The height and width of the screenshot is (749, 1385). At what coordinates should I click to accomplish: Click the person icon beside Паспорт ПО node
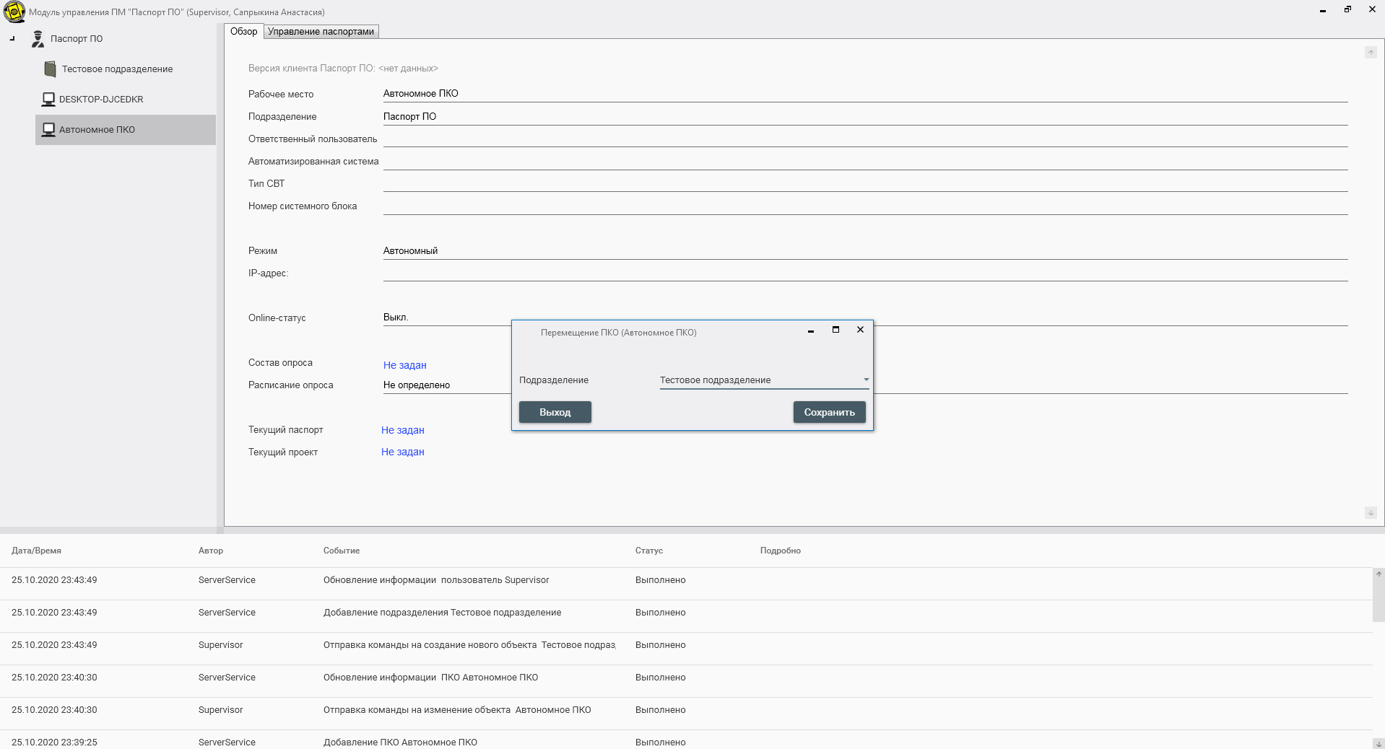(38, 39)
